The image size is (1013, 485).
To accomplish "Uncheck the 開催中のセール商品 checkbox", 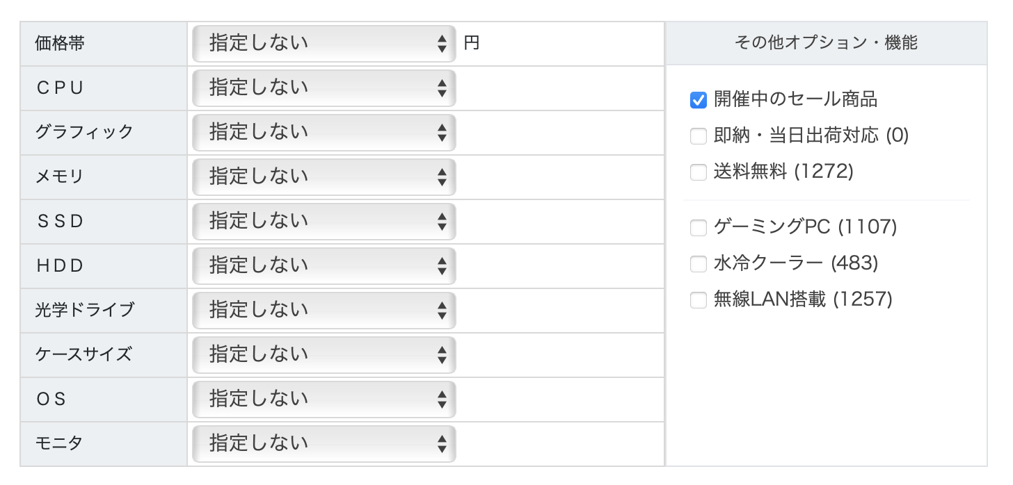I will pos(698,100).
